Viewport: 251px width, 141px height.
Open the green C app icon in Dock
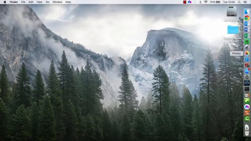[247, 119]
